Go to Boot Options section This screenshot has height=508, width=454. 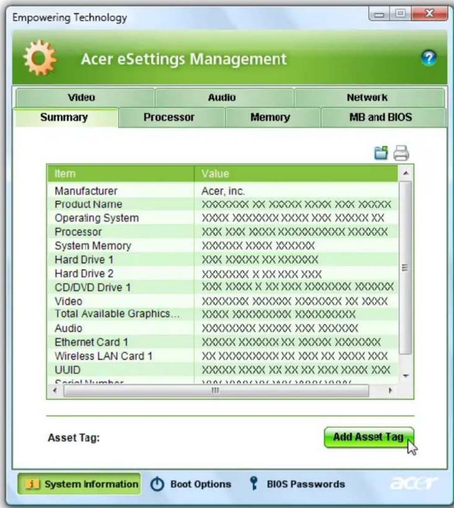[x=191, y=484]
